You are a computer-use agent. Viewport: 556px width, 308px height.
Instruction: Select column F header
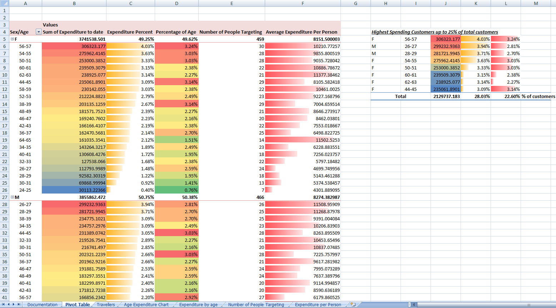(x=303, y=3)
